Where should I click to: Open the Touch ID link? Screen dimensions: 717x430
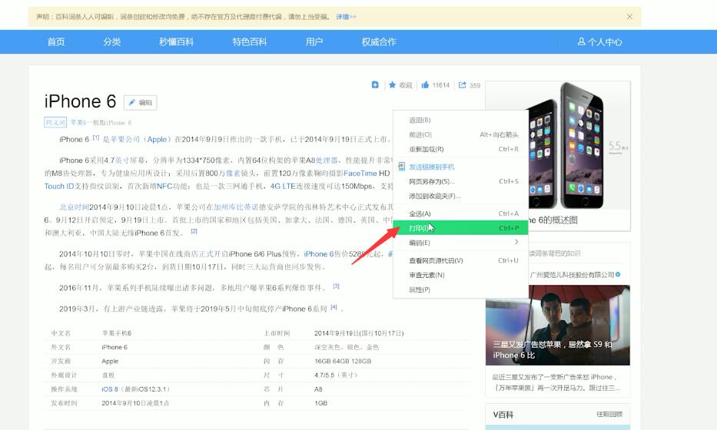(59, 186)
